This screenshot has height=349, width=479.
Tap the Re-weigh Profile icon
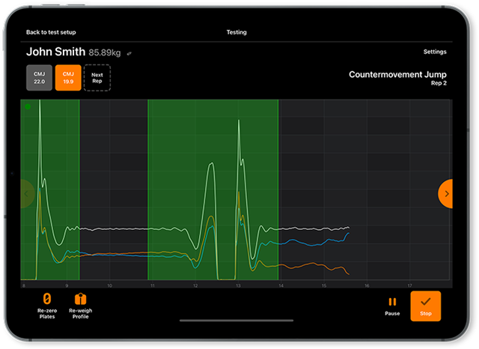tap(80, 300)
